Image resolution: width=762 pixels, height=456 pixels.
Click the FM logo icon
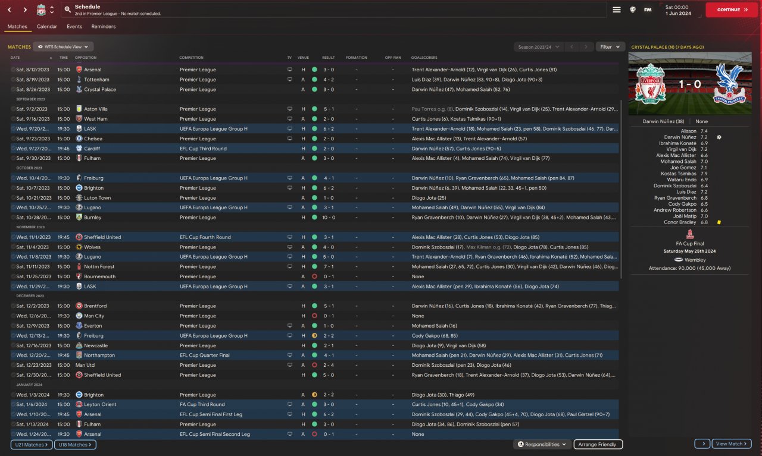pos(648,10)
